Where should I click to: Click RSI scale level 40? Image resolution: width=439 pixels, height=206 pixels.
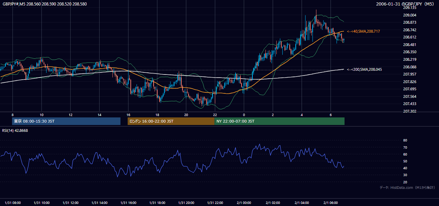tap(405, 168)
